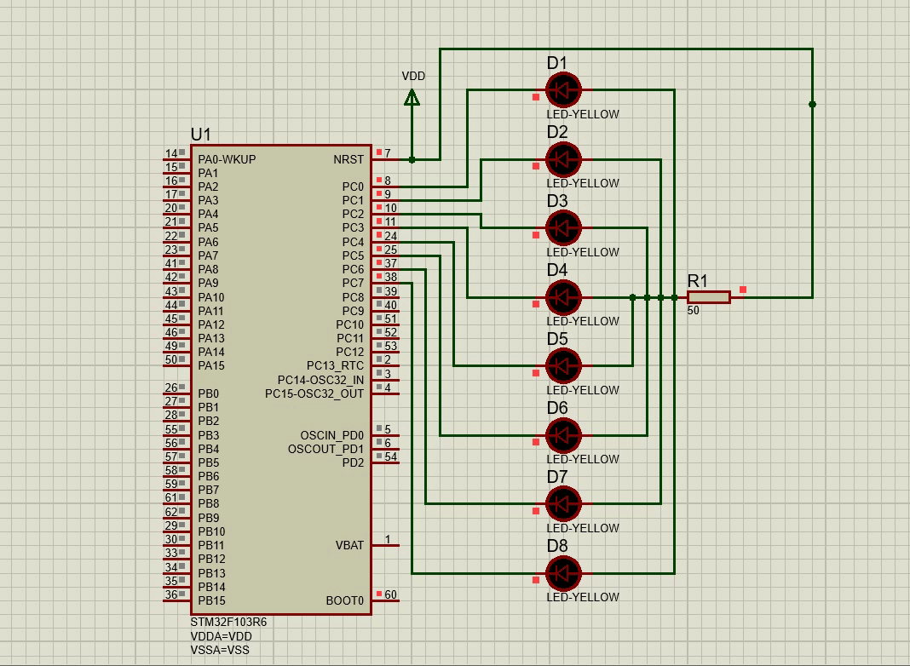Click the PB15 pin label
Viewport: 910px width, 666px height.
212,600
